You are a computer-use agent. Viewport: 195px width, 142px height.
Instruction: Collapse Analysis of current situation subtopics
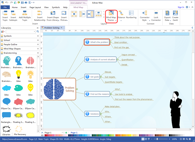(x=118, y=59)
